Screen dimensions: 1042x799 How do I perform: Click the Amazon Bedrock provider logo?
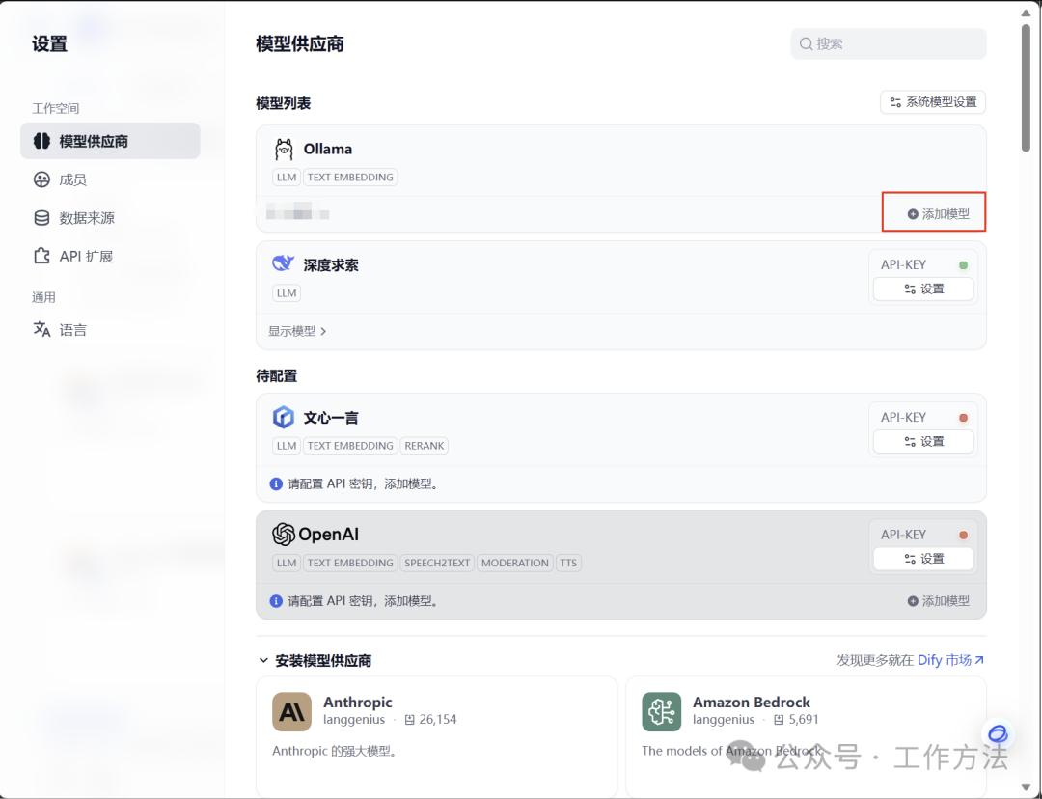point(661,711)
